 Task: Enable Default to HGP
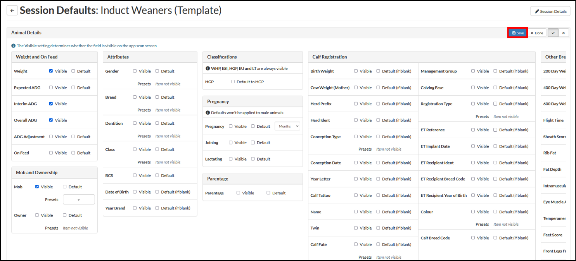tap(232, 81)
